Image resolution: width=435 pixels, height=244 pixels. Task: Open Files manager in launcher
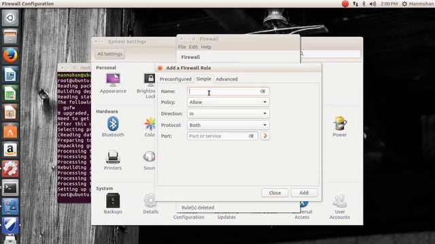(10, 37)
